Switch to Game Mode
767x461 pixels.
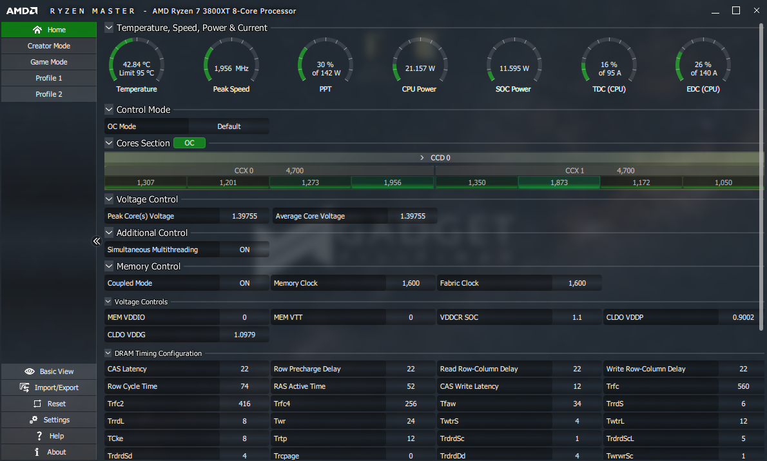coord(49,62)
